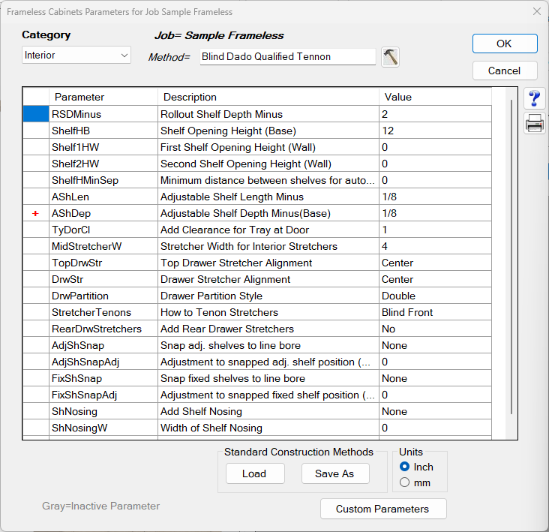Click the Cancel button
Image resolution: width=549 pixels, height=532 pixels.
504,71
